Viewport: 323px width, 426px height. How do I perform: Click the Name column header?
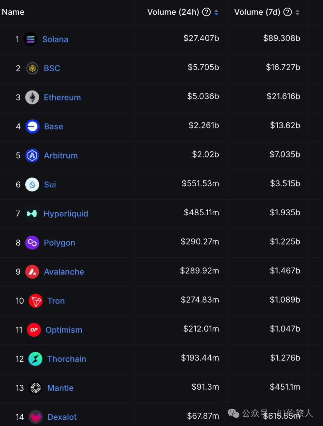click(x=13, y=12)
